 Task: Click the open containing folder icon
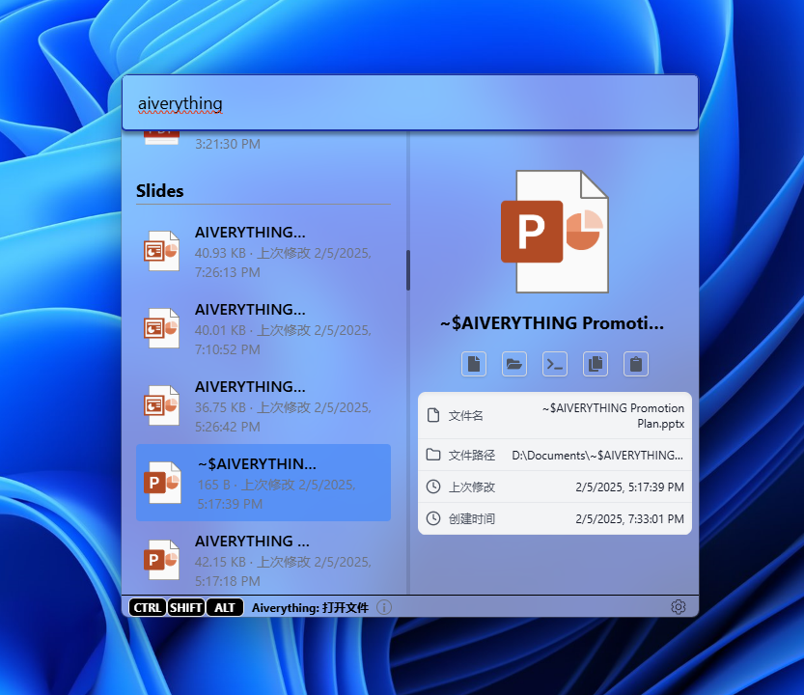point(513,364)
